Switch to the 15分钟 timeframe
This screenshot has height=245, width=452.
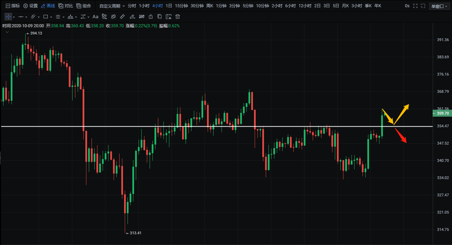click(x=181, y=6)
